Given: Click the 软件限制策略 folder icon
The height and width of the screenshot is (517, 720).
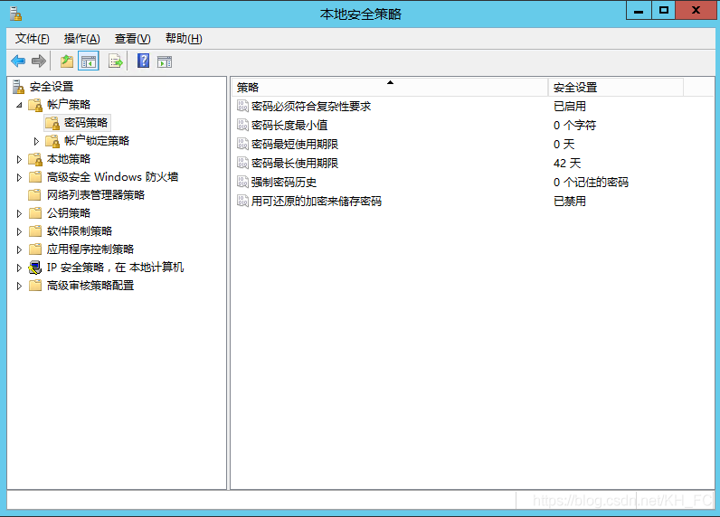Looking at the screenshot, I should click(x=35, y=231).
